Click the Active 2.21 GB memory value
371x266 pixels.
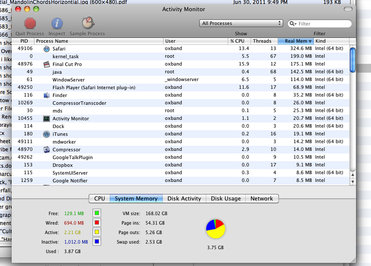[x=72, y=232]
